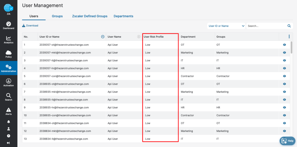Click eye icon for row 5 contractor user
Image resolution: width=297 pixels, height=147 pixels.
(284, 76)
